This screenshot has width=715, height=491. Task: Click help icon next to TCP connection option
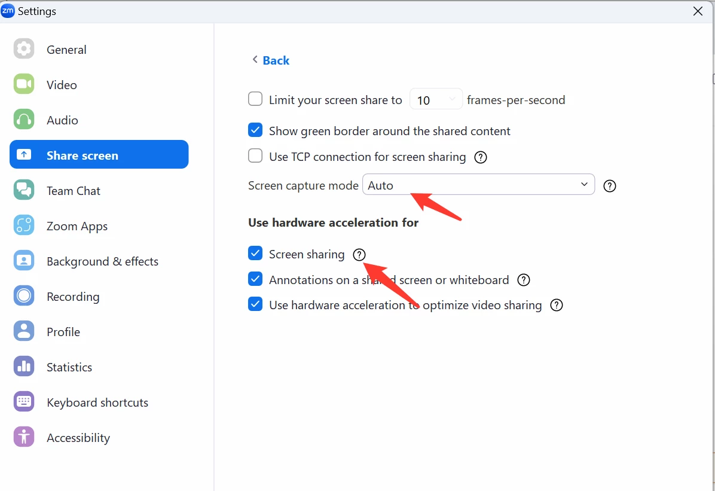coord(481,157)
